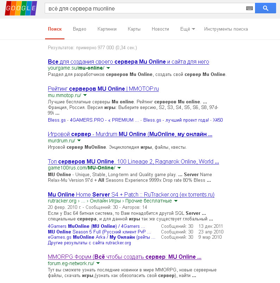The image size is (280, 283).
Task: Click the snippet "20 февр. 2010 г. - Сообщений: 30"
Action: pyautogui.click(x=83, y=207)
